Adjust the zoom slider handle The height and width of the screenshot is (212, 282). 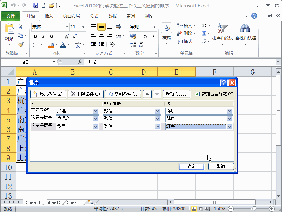254,209
